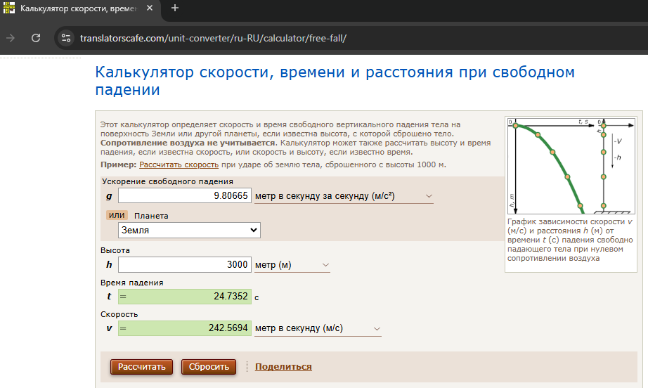Click the Сопротивление воздуха не учитывается text
Image resolution: width=648 pixels, height=388 pixels.
[188, 143]
